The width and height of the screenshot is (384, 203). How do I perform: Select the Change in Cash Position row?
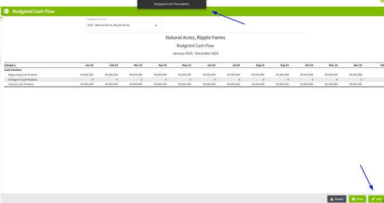click(x=194, y=80)
